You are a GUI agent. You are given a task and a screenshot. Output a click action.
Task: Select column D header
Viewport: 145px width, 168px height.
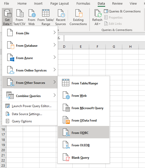64,47
